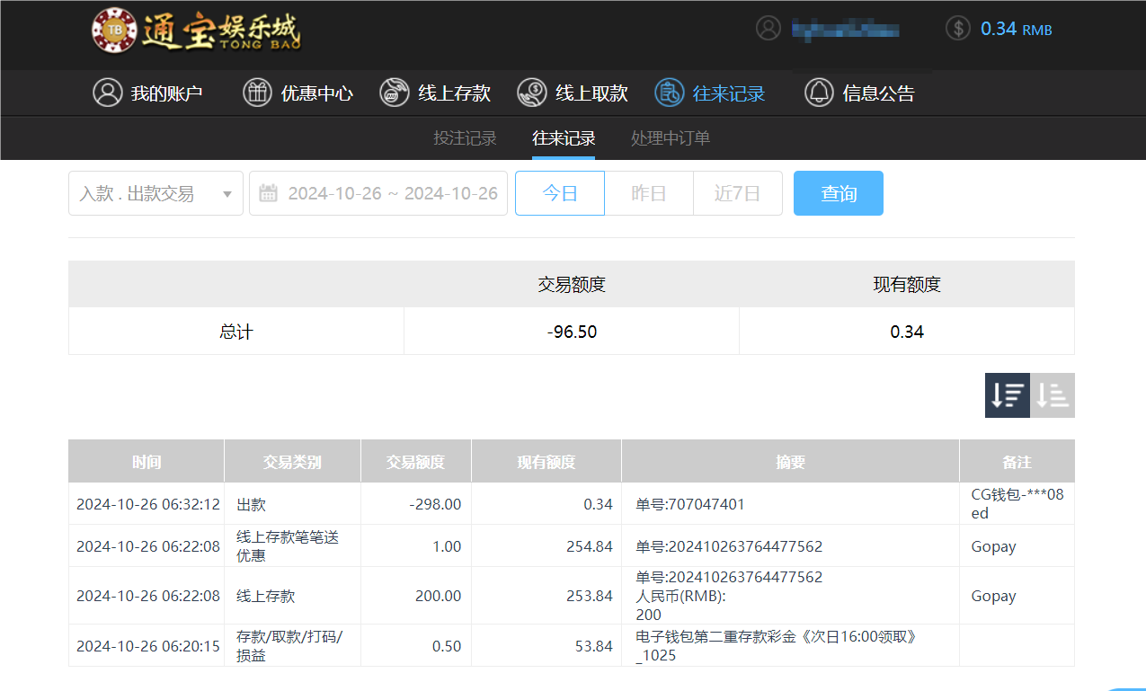Enable ascending sort order icon

click(1053, 395)
